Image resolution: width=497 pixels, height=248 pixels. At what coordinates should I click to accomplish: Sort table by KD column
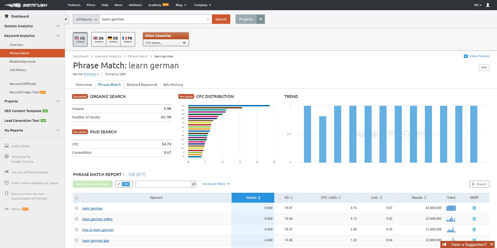pos(288,198)
